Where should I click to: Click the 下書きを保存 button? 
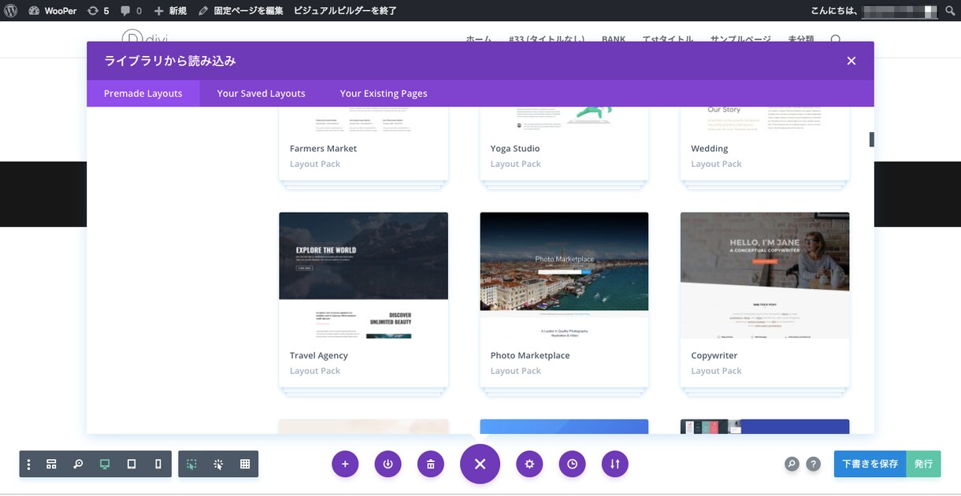870,465
